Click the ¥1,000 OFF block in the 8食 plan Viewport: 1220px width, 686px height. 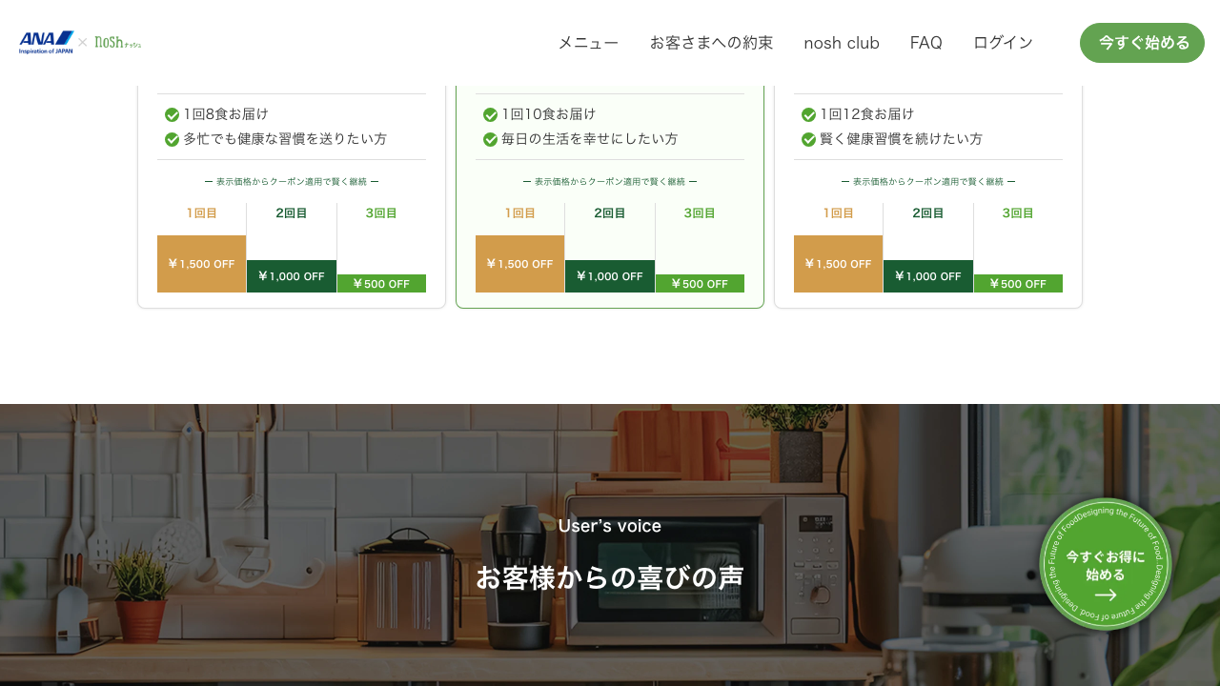[x=292, y=276]
